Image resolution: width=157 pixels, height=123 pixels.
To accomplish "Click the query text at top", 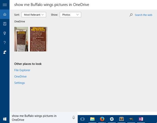I will point(51,5).
